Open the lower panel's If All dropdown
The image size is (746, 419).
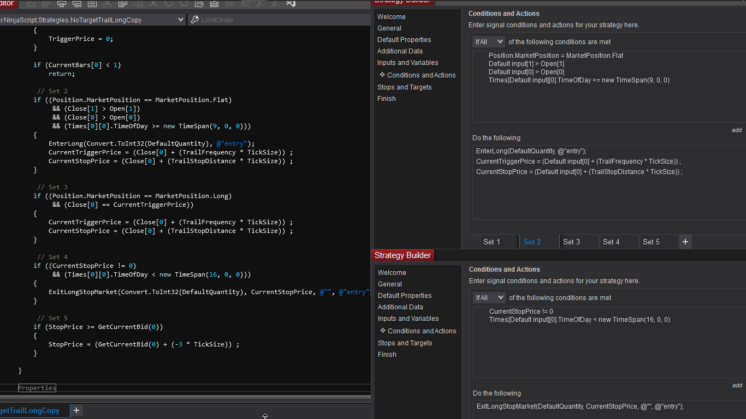pyautogui.click(x=489, y=298)
